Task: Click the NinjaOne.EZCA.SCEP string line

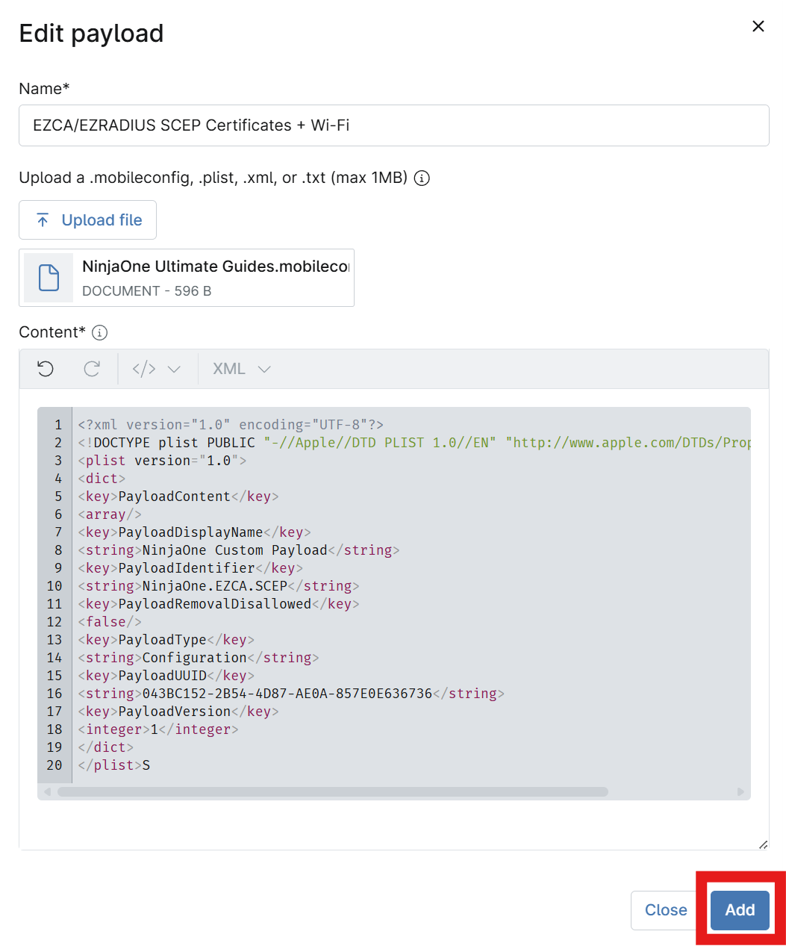Action: [x=219, y=586]
